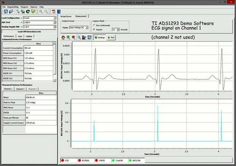The image size is (236, 166).
Task: Click the down arrow of the performance table scrollbar
Action: tap(54, 80)
